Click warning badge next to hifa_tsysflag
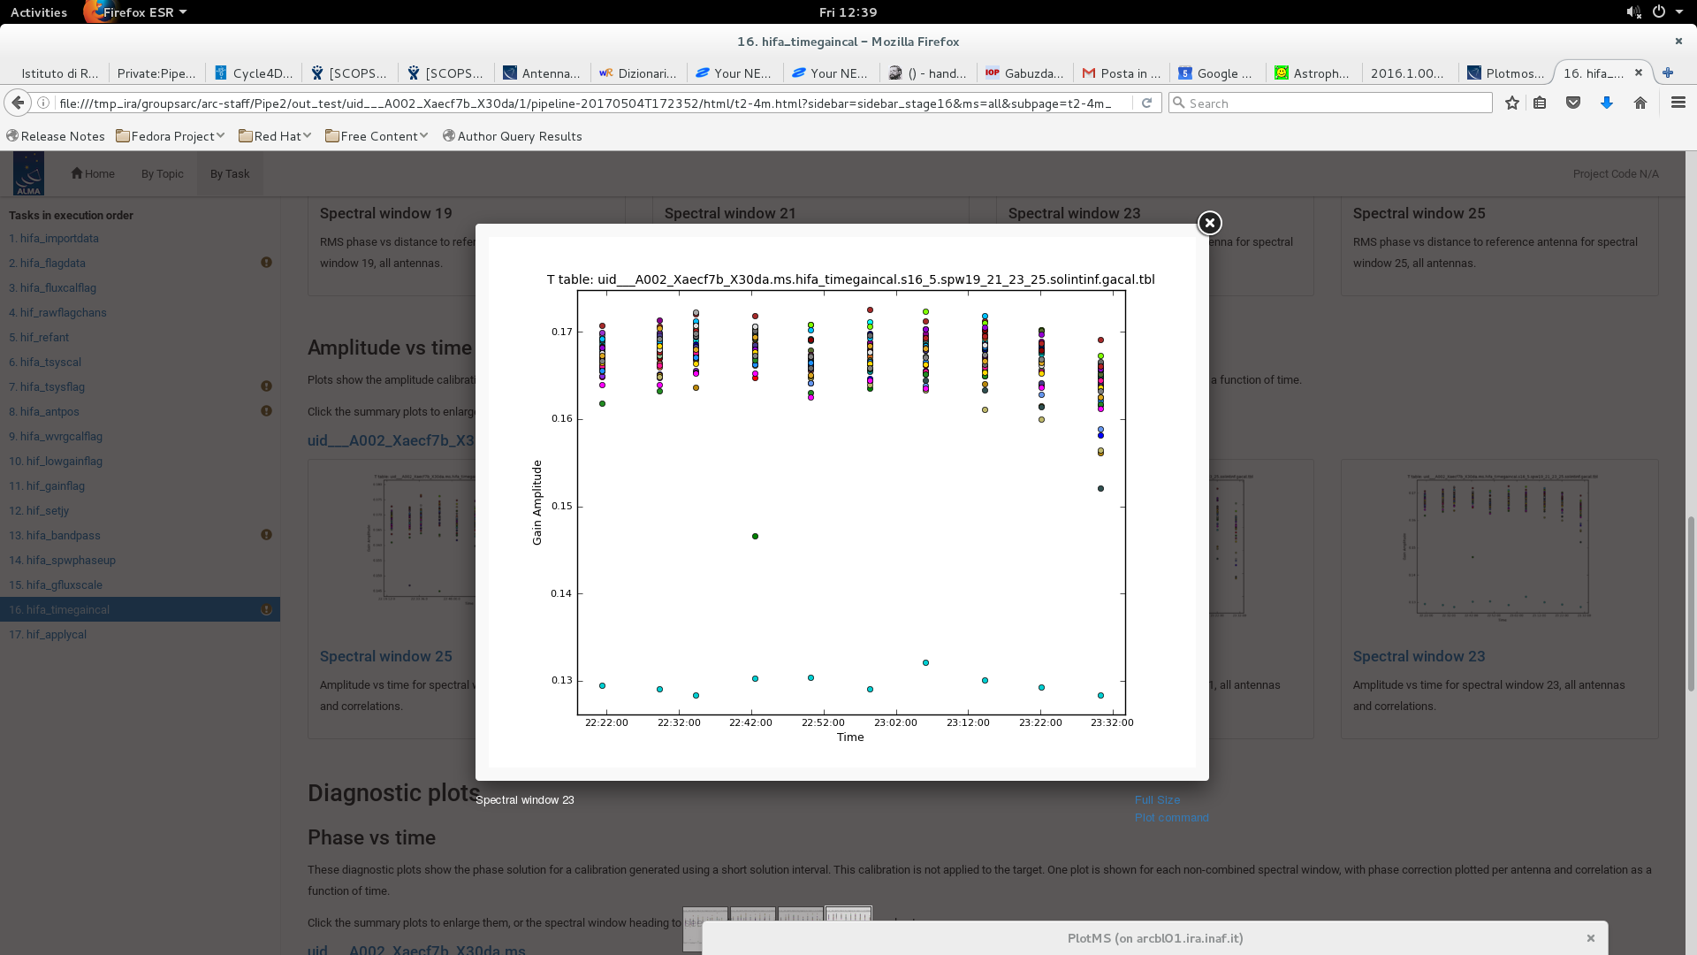This screenshot has width=1697, height=955. click(x=266, y=386)
